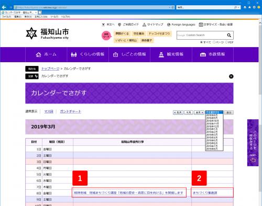Click the Google Custom Search input field

pos(201,35)
